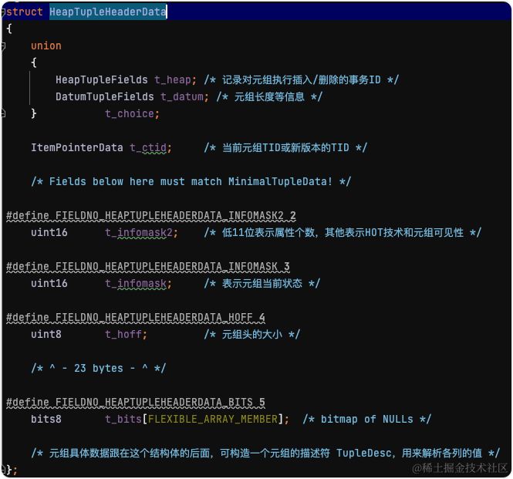The height and width of the screenshot is (479, 513).
Task: Click the FIELDNO_HEAPTUPLEHEADERDATA_INFOMASK 3 define line
Action: tap(148, 267)
